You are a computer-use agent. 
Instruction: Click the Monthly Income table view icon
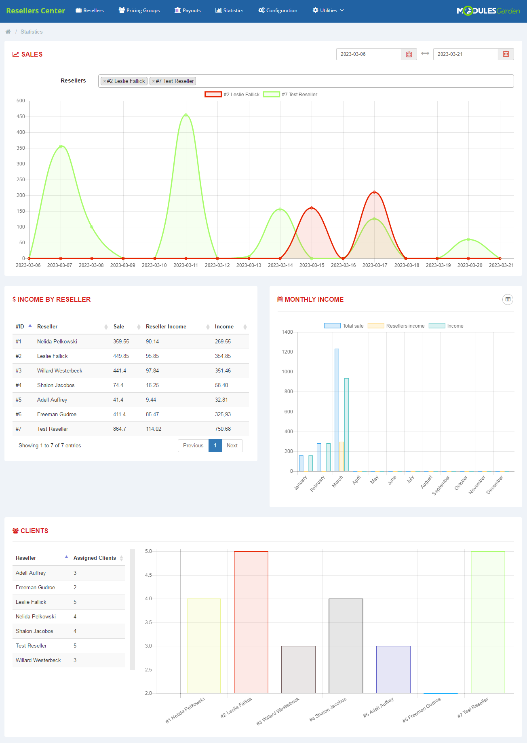click(508, 299)
